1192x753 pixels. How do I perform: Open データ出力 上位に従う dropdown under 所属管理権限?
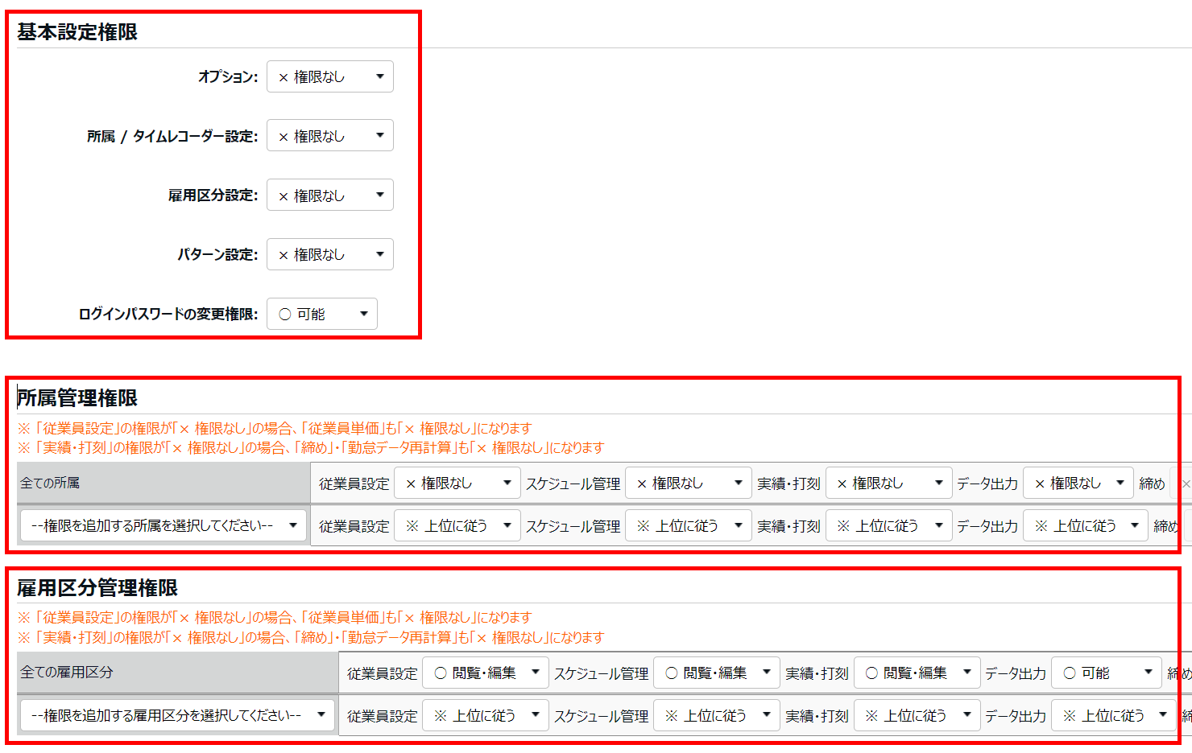tap(1085, 526)
